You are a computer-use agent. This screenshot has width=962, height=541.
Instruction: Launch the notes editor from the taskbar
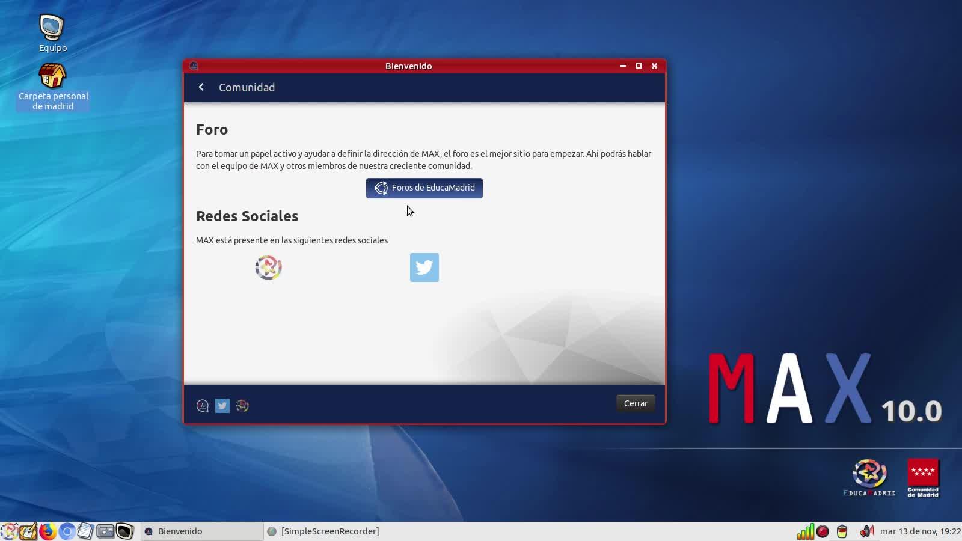click(x=28, y=531)
